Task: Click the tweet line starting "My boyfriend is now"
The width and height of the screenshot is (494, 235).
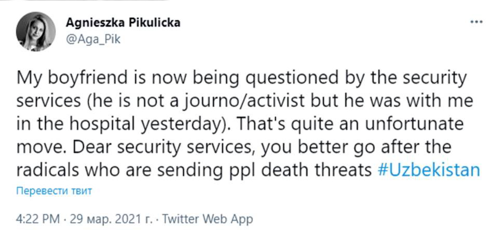Action: pyautogui.click(x=242, y=78)
